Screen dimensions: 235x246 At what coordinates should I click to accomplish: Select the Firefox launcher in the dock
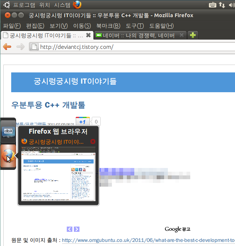tap(8, 156)
